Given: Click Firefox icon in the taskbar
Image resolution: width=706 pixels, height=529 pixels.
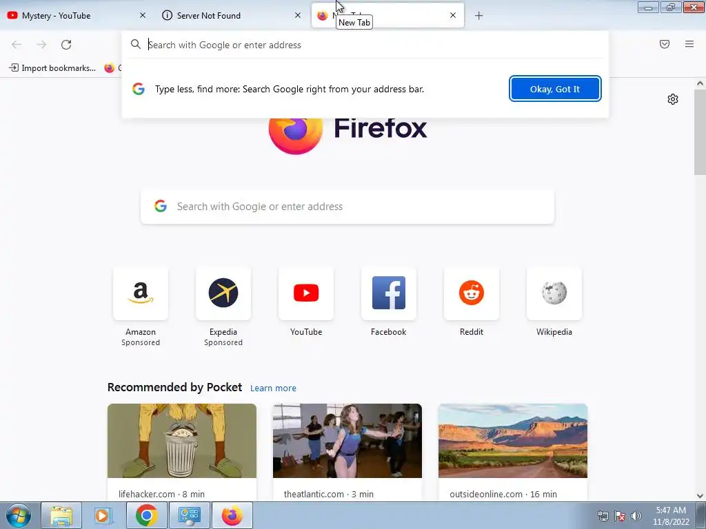Looking at the screenshot, I should pos(232,515).
